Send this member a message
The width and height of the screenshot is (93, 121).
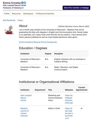click(76, 8)
